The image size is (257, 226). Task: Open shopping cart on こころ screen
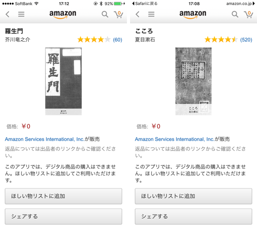coord(248,14)
